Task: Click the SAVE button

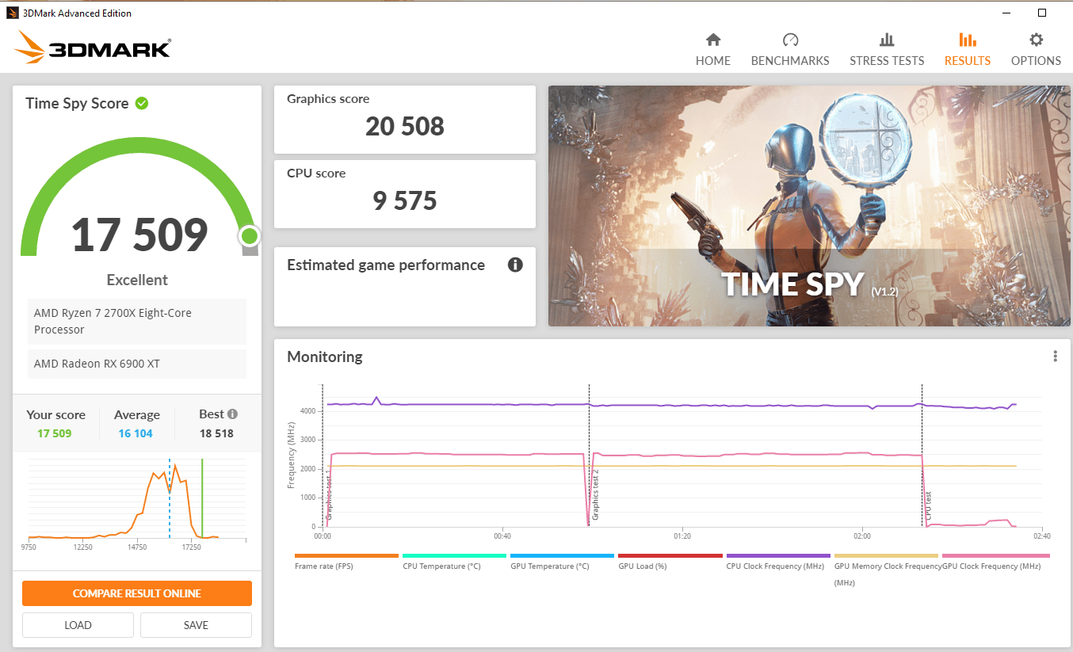Action: [196, 625]
